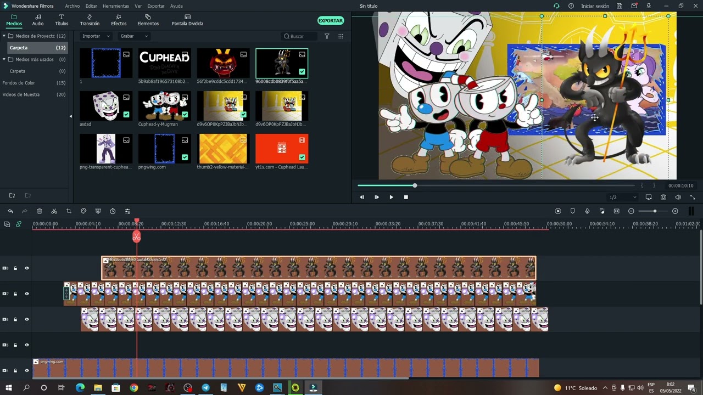Open fullscreen preview with the arrows icon
The image size is (703, 395).
pyautogui.click(x=692, y=197)
